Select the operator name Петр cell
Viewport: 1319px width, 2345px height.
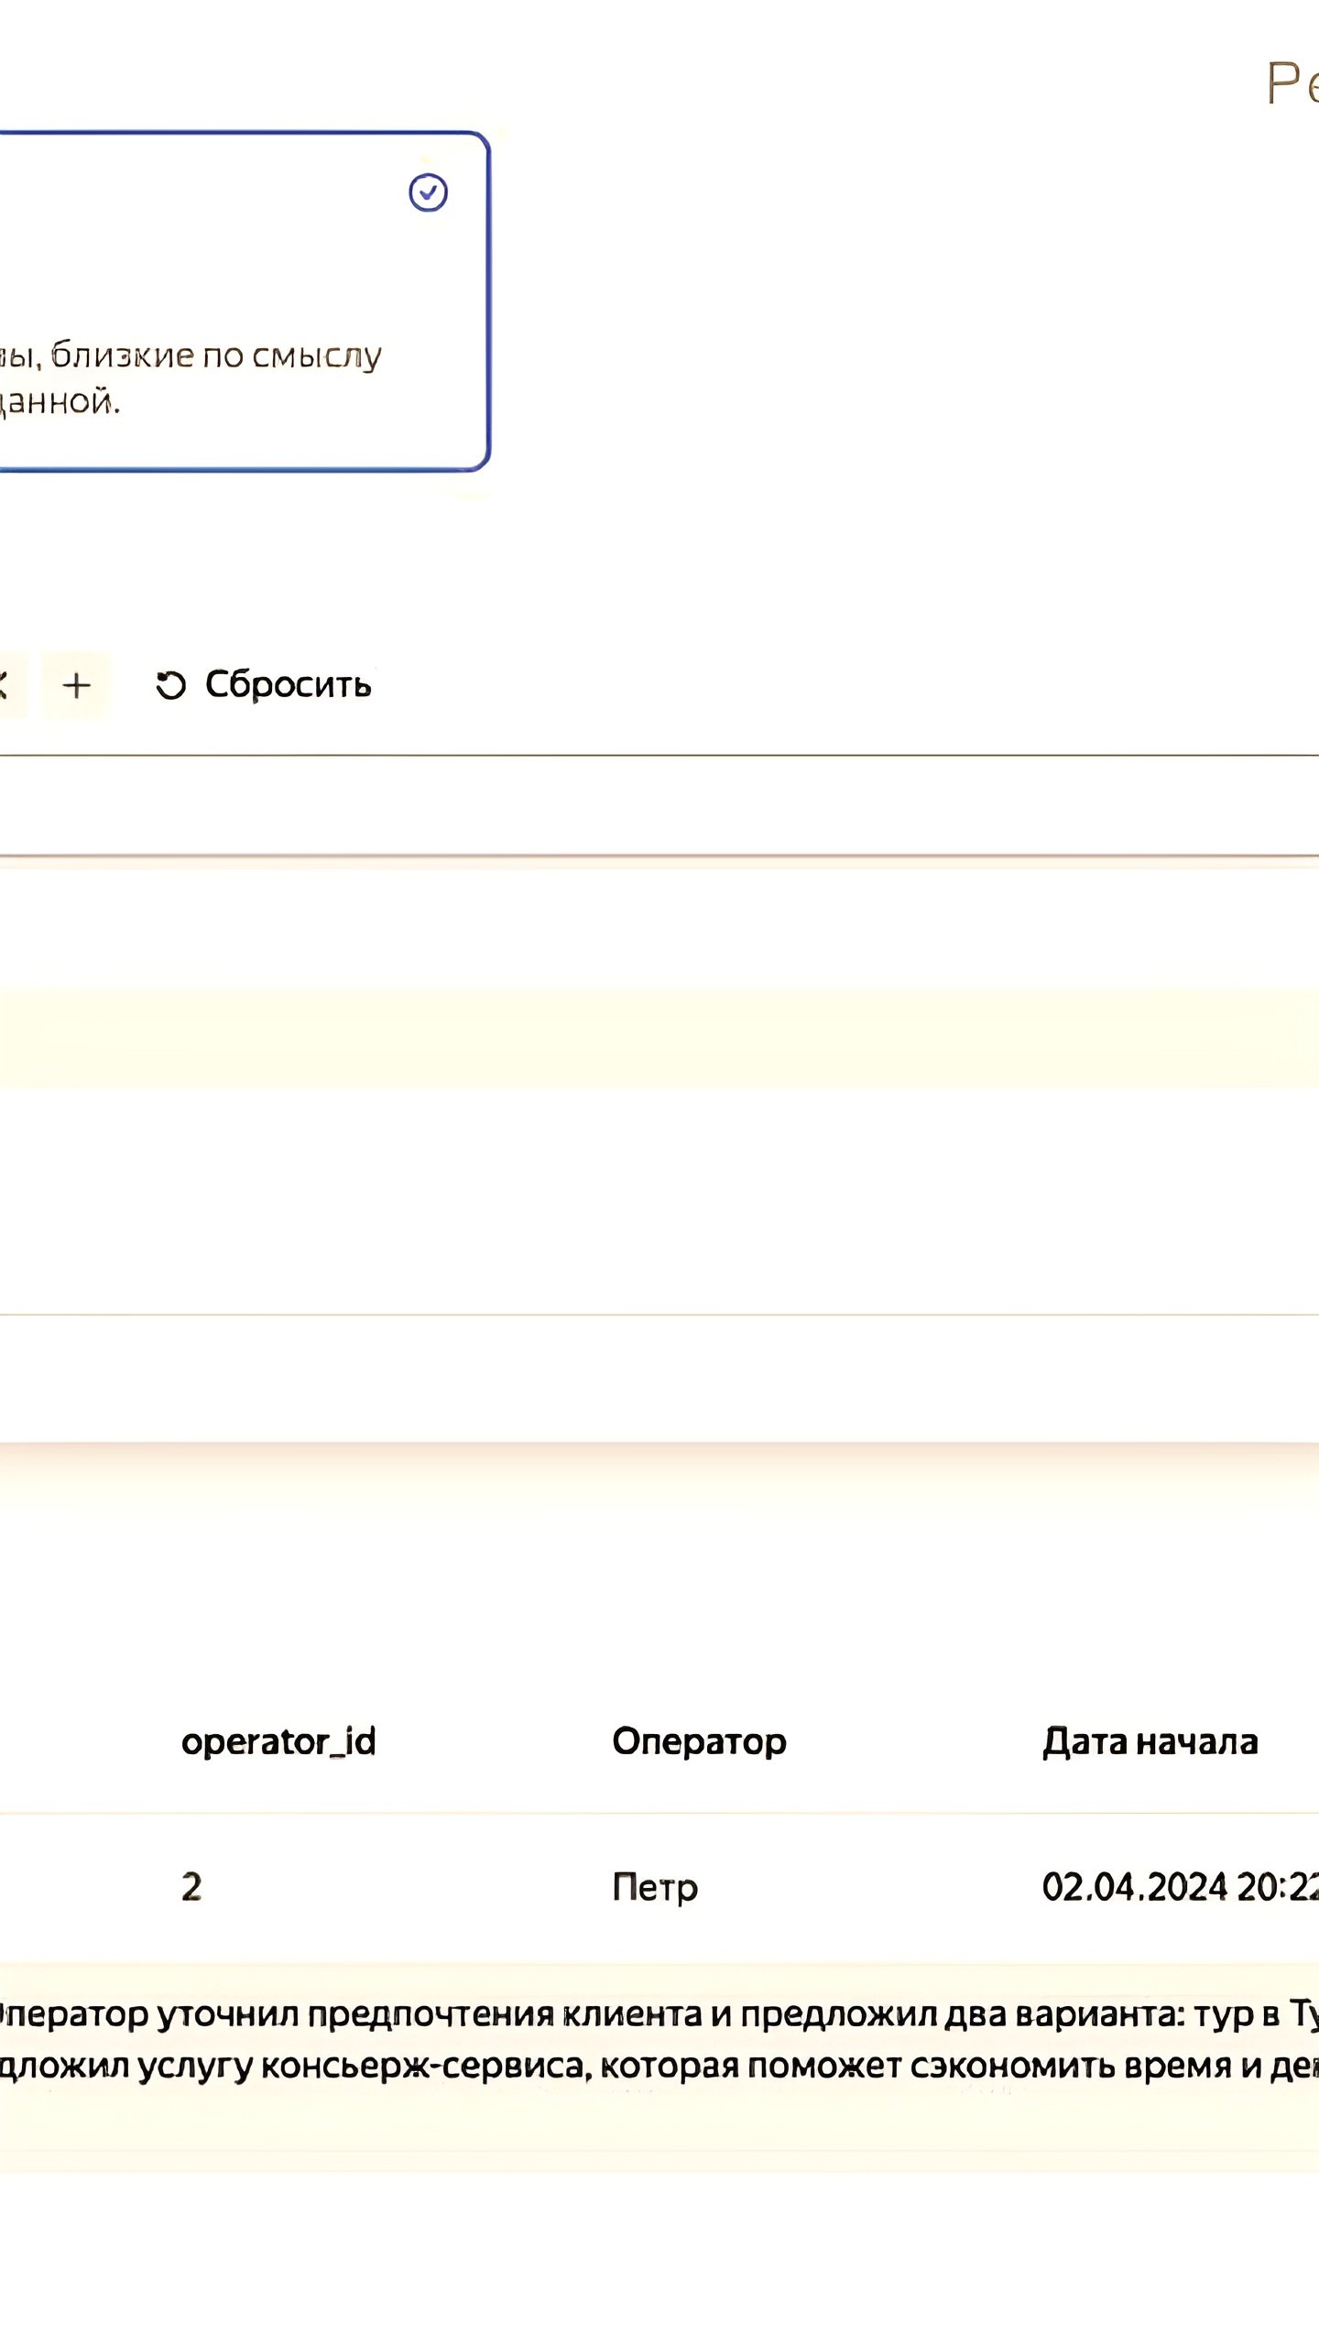(x=655, y=1887)
